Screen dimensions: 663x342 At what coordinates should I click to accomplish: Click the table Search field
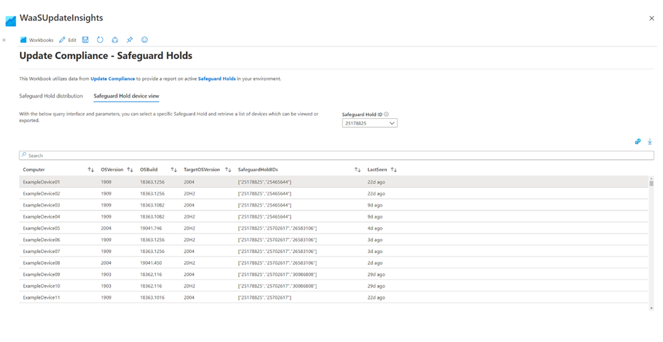(336, 155)
